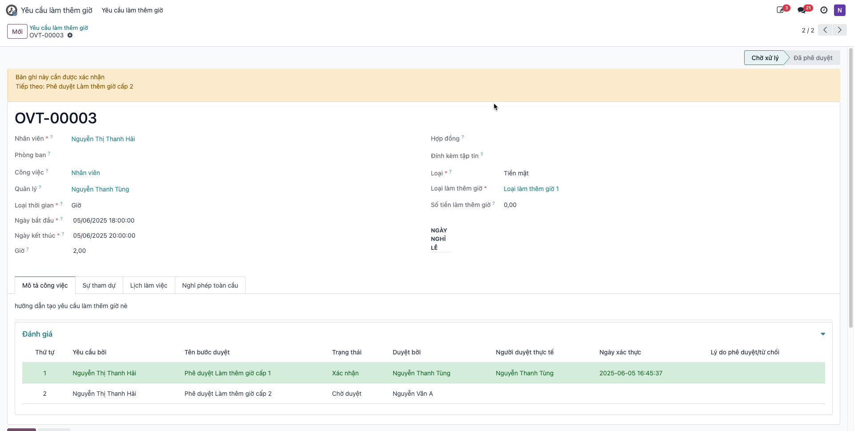The image size is (854, 431).
Task: Click the clock activity icon
Action: click(x=824, y=10)
